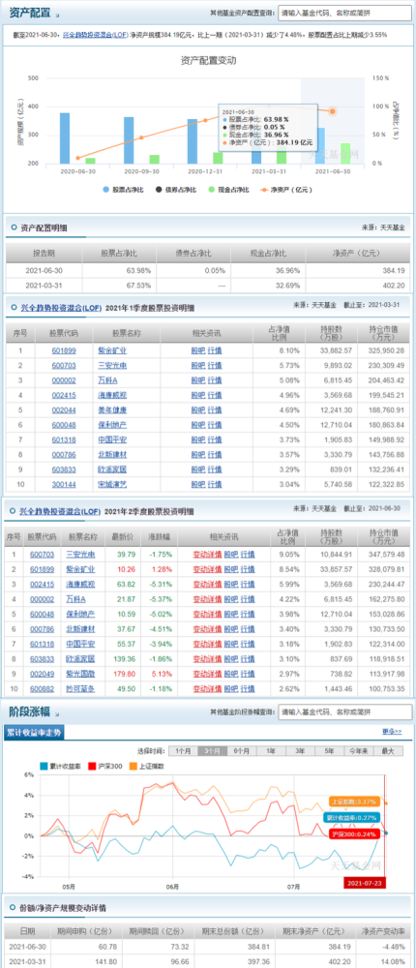Toggle the 累计收益率 legend color box
The height and width of the screenshot is (968, 416).
pos(44,766)
